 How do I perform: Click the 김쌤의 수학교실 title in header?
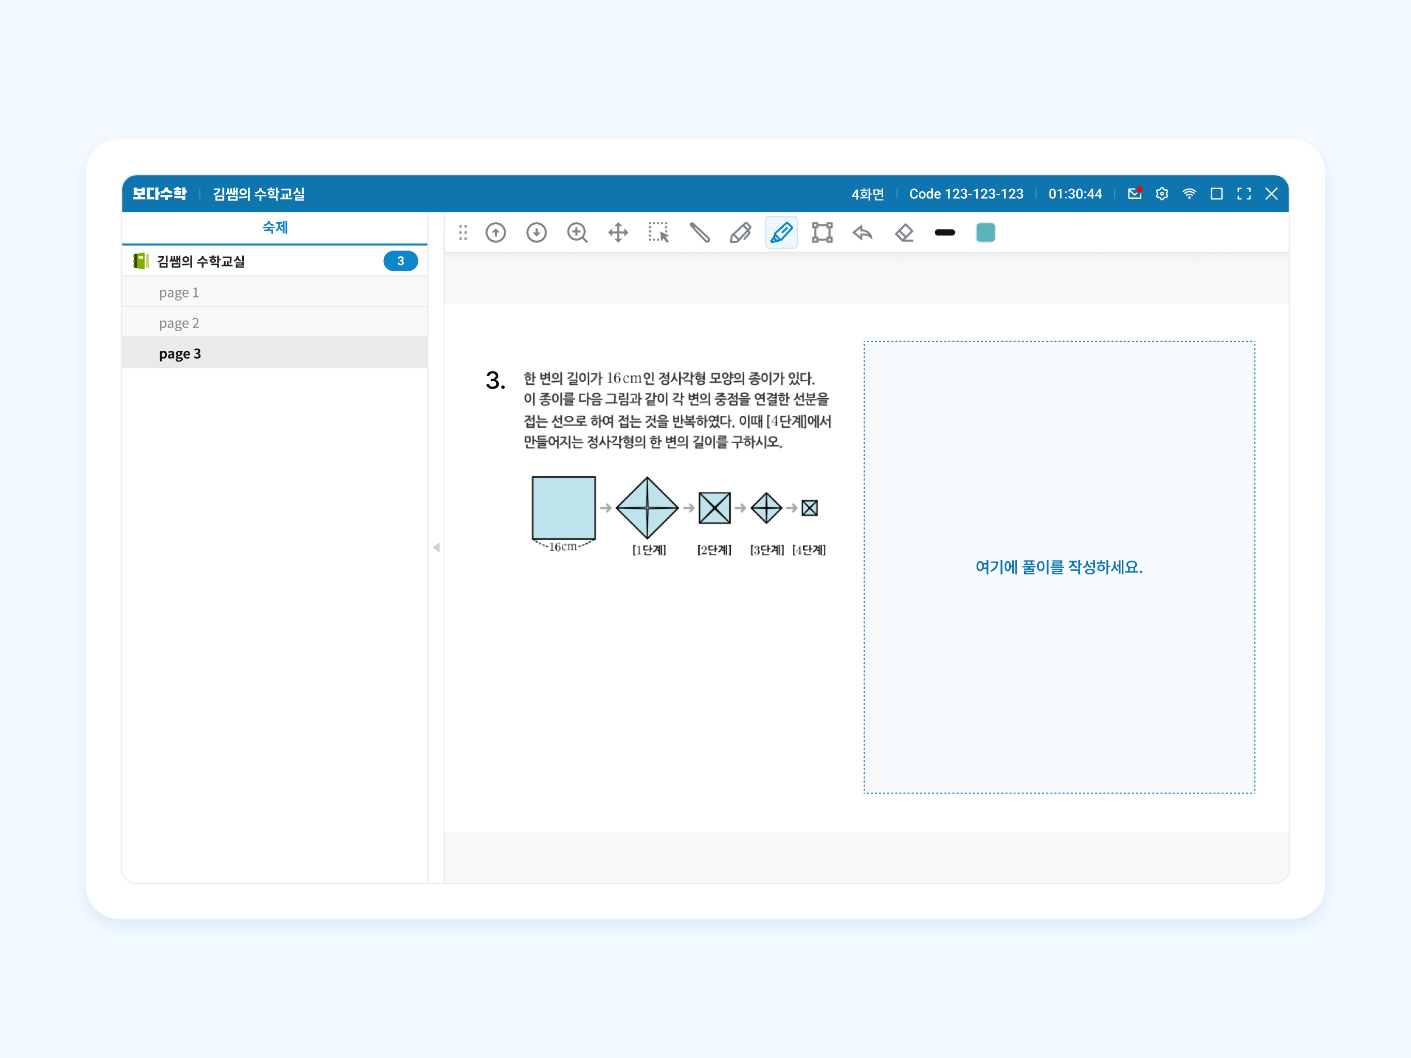[258, 194]
